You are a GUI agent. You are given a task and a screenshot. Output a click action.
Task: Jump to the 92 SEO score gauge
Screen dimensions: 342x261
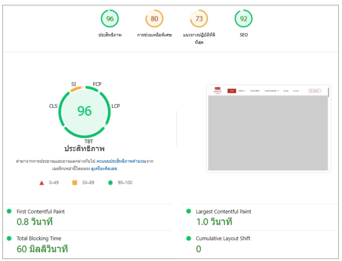243,19
